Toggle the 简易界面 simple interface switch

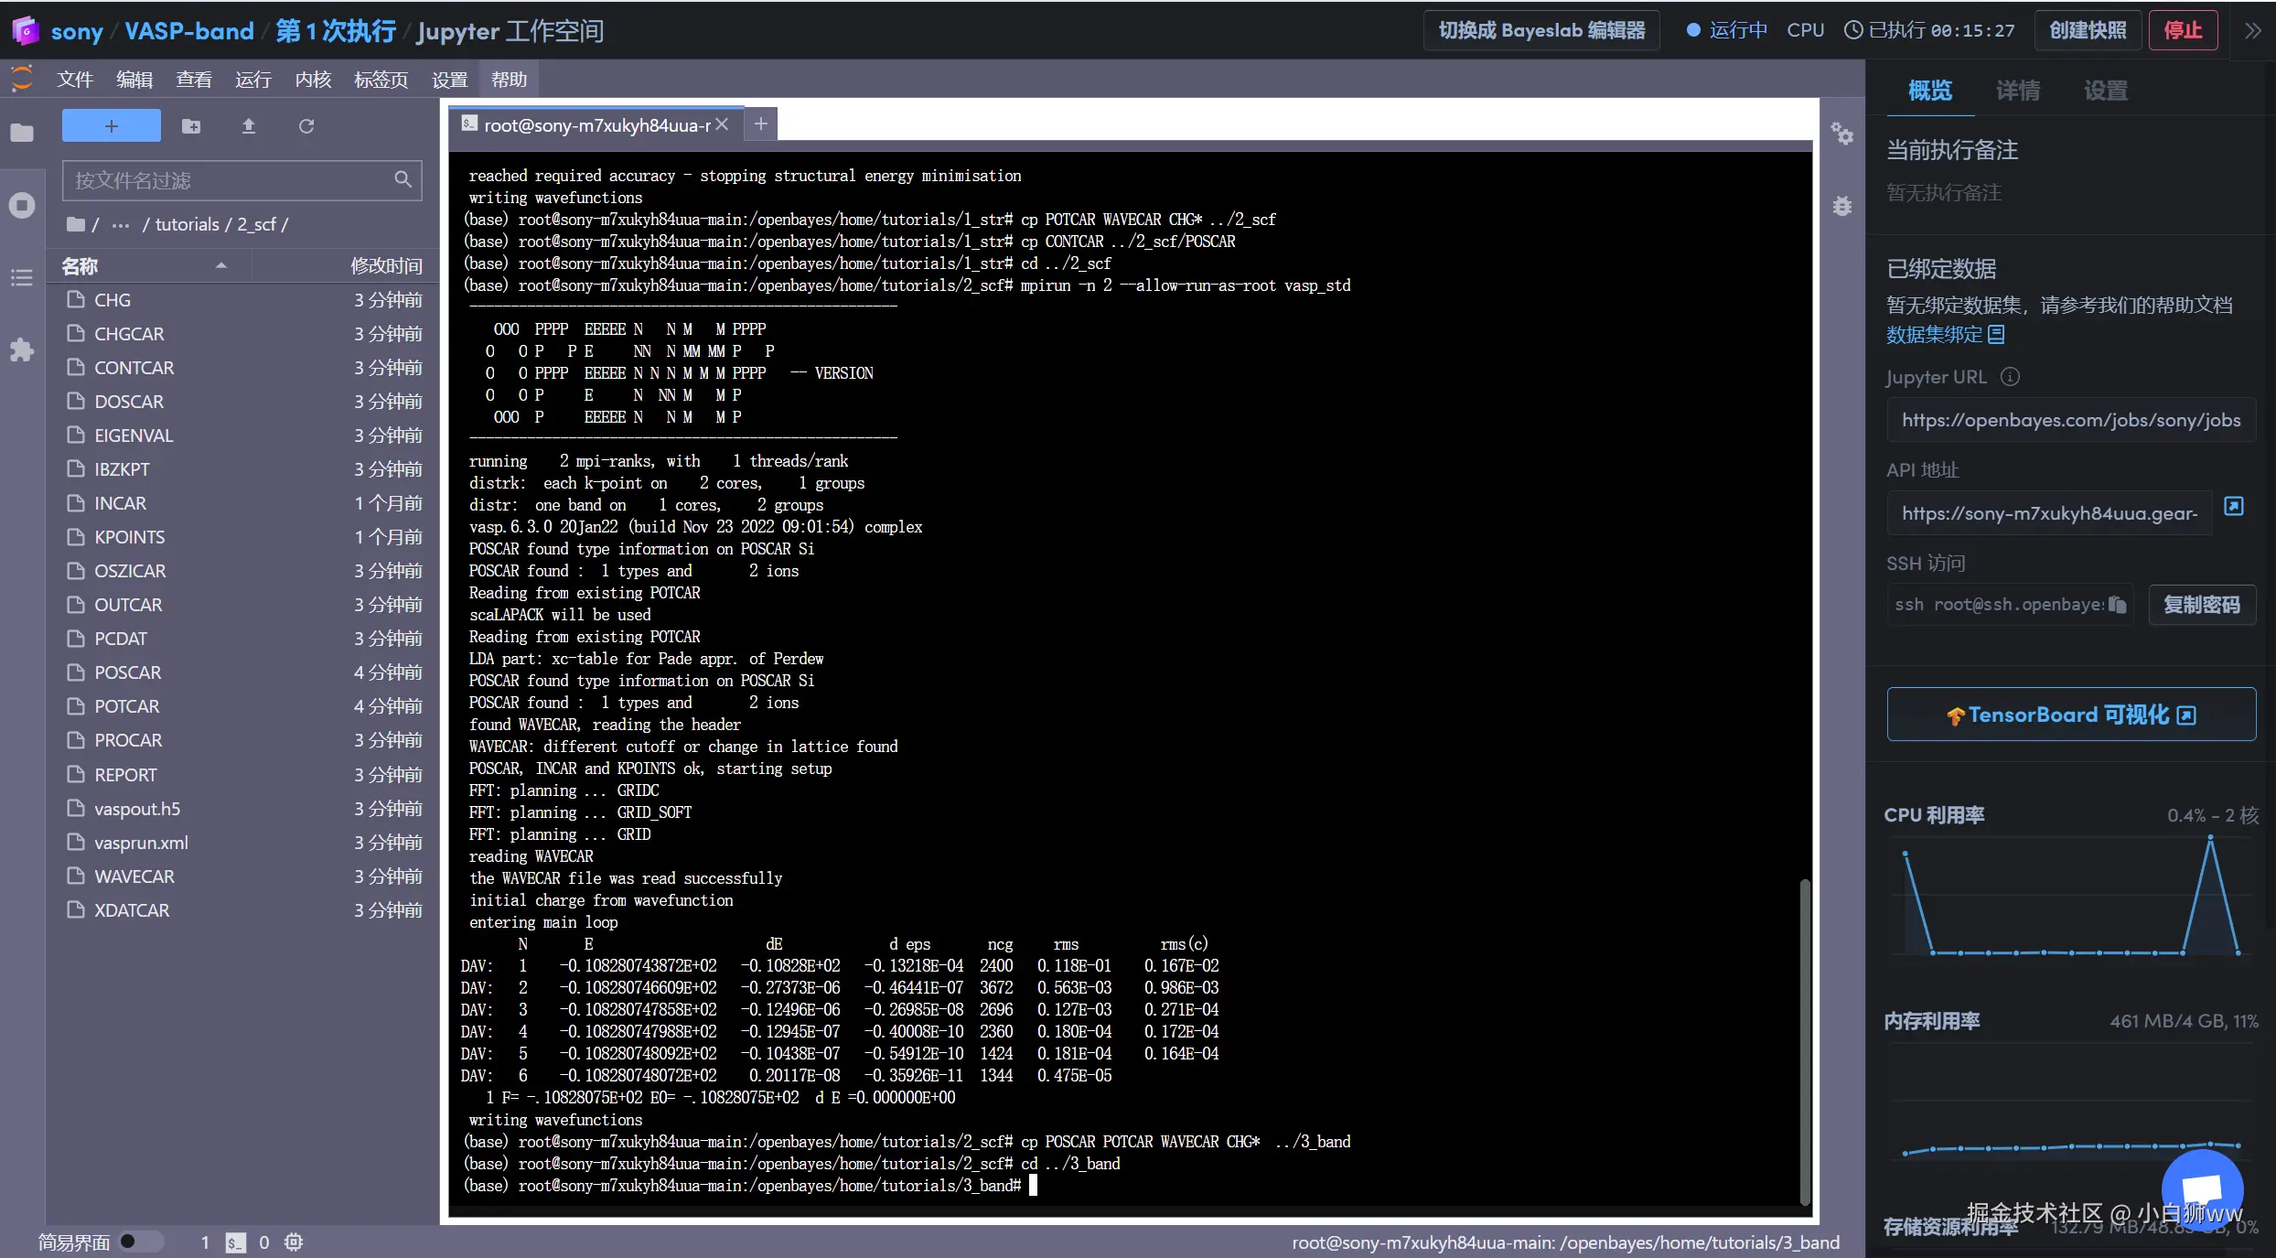coord(139,1242)
